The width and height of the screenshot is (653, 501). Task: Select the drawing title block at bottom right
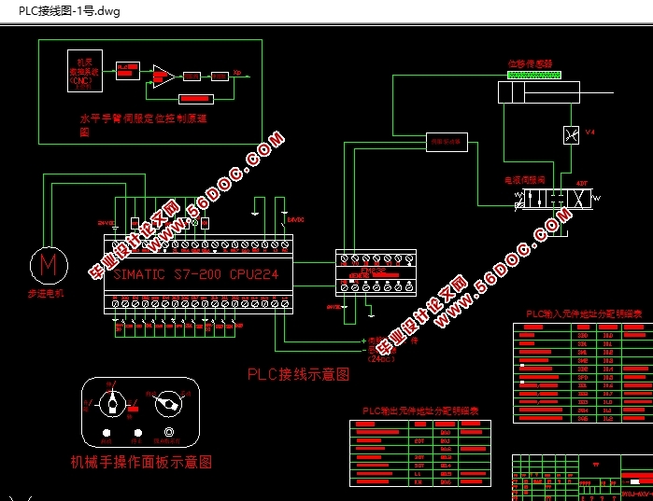(582, 478)
